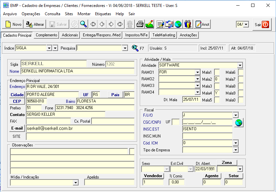Go to last record with double-right arrow
Image resolution: width=276 pixels, height=192 pixels.
tap(120, 24)
